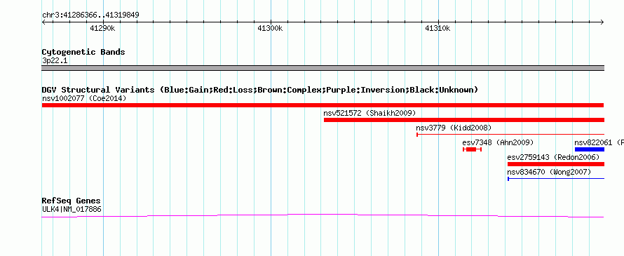Screen dimensions: 624x256
Task: Click the ruler's left arrow end
Action: (x=43, y=22)
